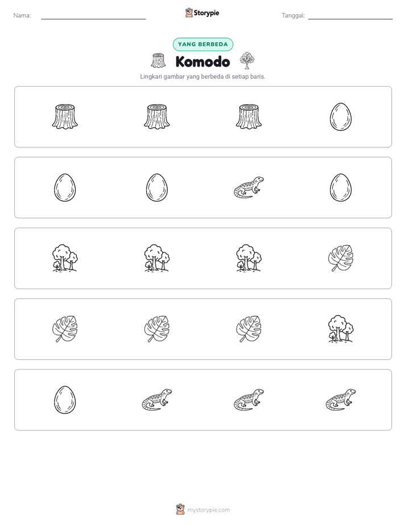The height and width of the screenshot is (526, 406).
Task: Open the mystorypie.com link
Action: tap(208, 510)
